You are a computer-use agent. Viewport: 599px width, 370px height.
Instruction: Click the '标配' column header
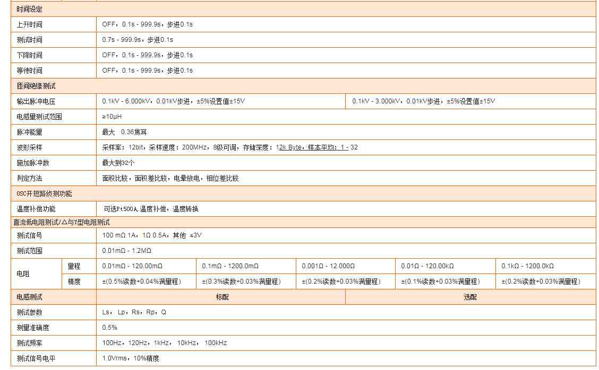[222, 297]
